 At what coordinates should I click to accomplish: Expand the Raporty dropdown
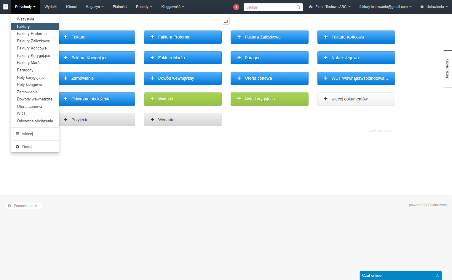coord(144,7)
